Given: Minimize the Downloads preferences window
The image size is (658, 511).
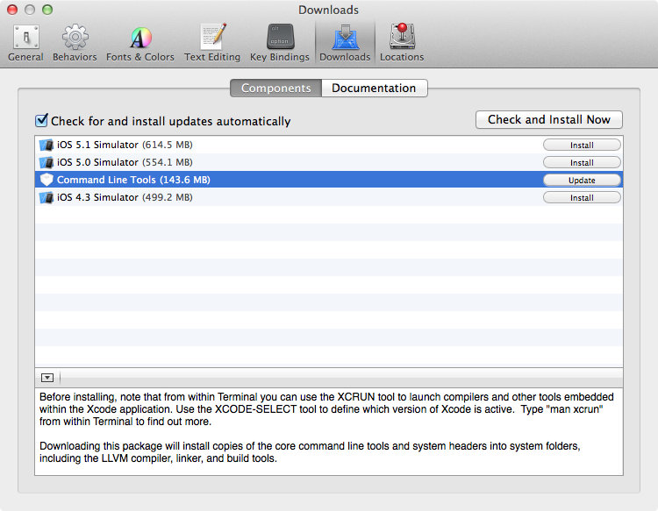Looking at the screenshot, I should 30,10.
